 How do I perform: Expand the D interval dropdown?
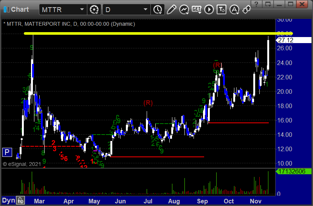(146, 9)
